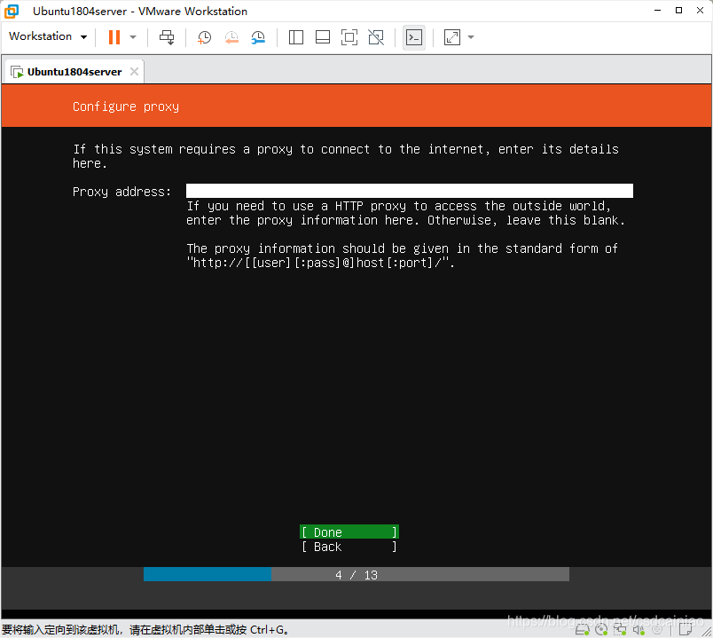Send Ctrl+Alt+Del to the VM
The image size is (713, 638).
(167, 37)
